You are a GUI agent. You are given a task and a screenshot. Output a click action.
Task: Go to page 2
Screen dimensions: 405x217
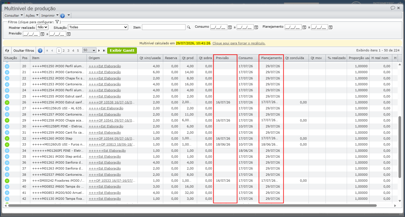64,51
